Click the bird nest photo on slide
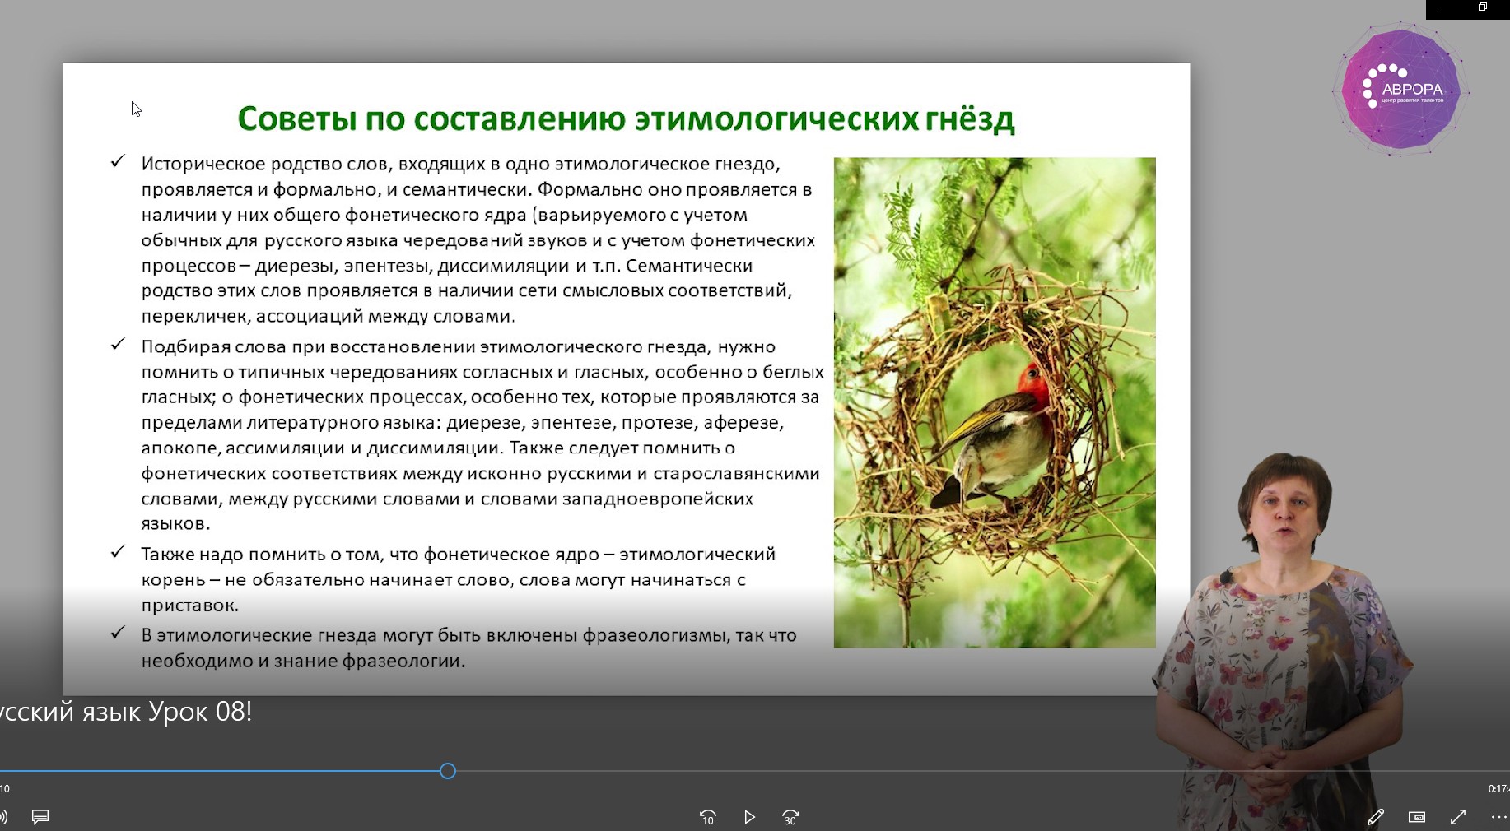The height and width of the screenshot is (831, 1510). tap(994, 402)
